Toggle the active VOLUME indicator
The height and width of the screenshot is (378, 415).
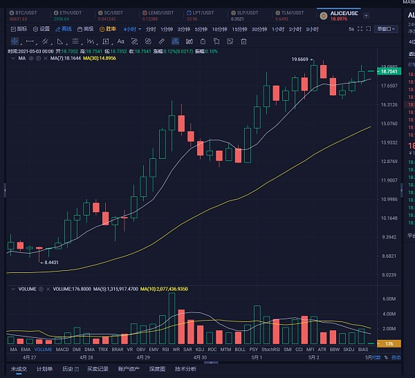[43, 350]
